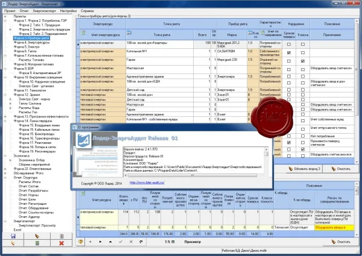This screenshot has height=256, width=362.
Task: Click the main table vertical scrollbar
Action: click(x=357, y=90)
